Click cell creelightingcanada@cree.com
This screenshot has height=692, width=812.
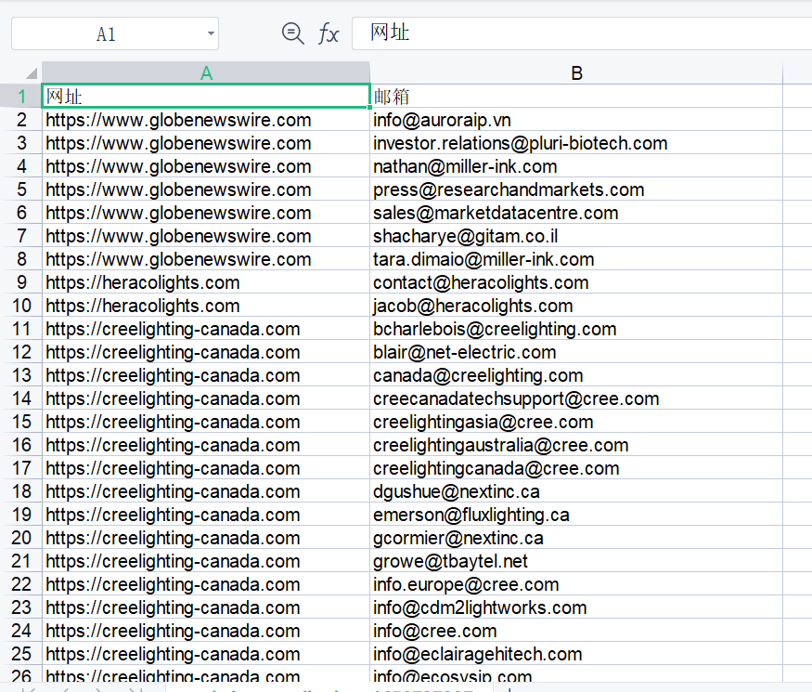[576, 468]
